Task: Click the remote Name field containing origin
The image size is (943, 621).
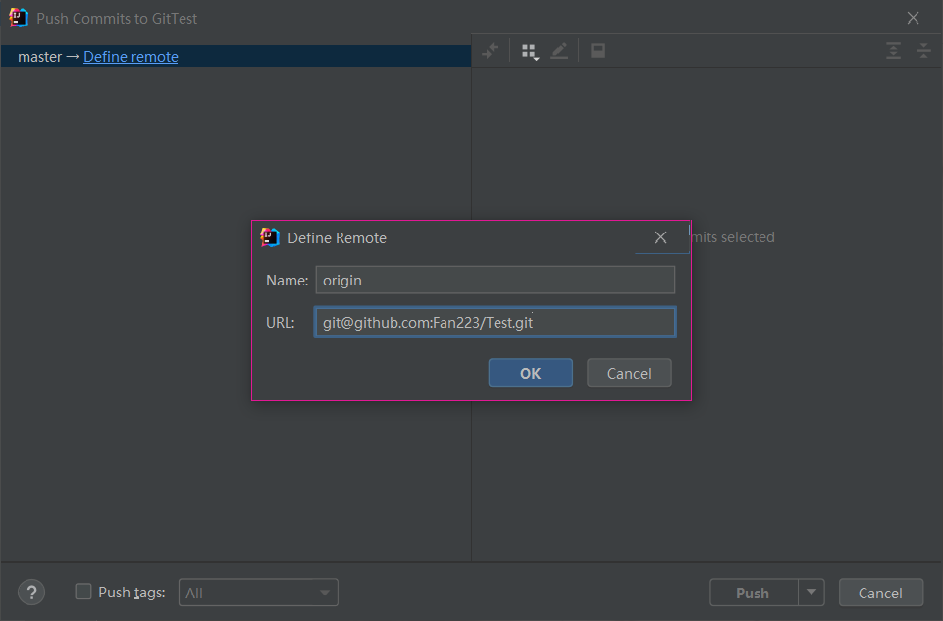Action: click(x=495, y=281)
